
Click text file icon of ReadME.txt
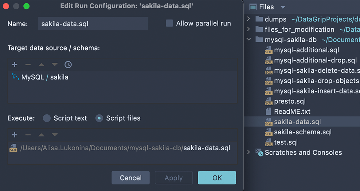pyautogui.click(x=269, y=111)
